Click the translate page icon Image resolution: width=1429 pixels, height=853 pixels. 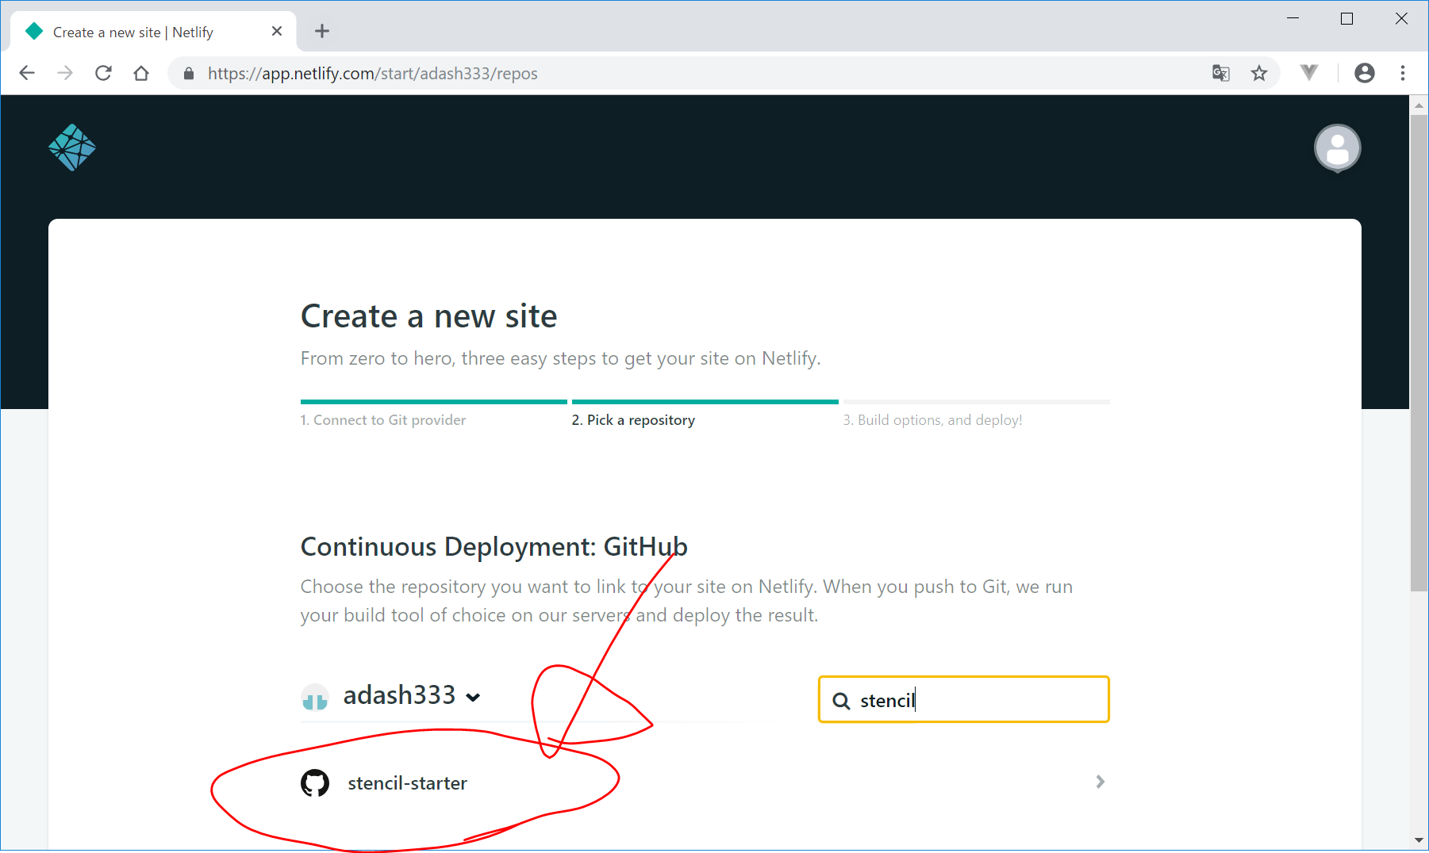click(1220, 73)
